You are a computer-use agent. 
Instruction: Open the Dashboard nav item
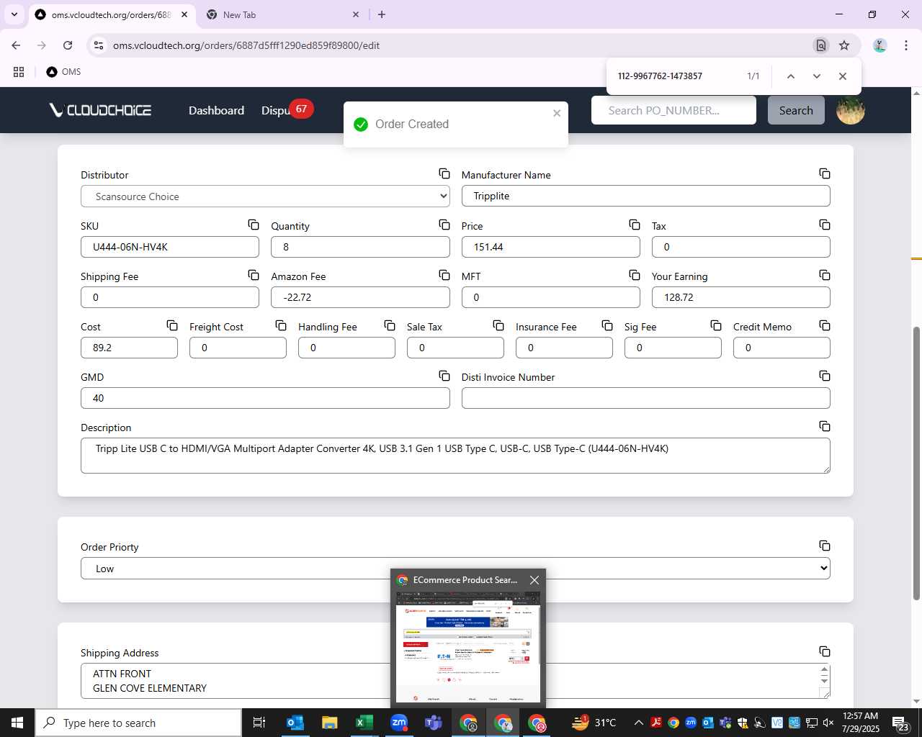point(216,110)
